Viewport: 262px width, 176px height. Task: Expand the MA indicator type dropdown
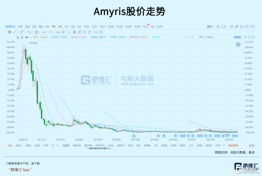[x=31, y=37]
